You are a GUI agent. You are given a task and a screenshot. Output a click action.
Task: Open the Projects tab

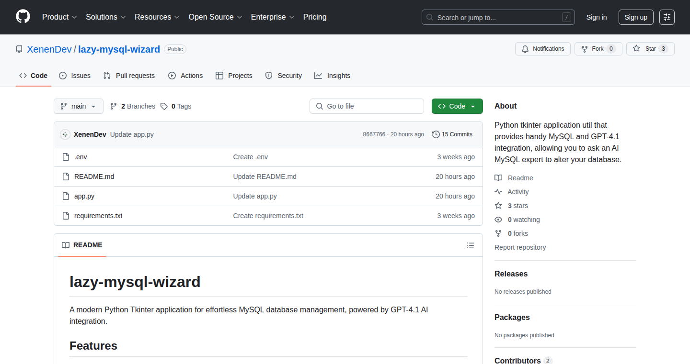[234, 76]
